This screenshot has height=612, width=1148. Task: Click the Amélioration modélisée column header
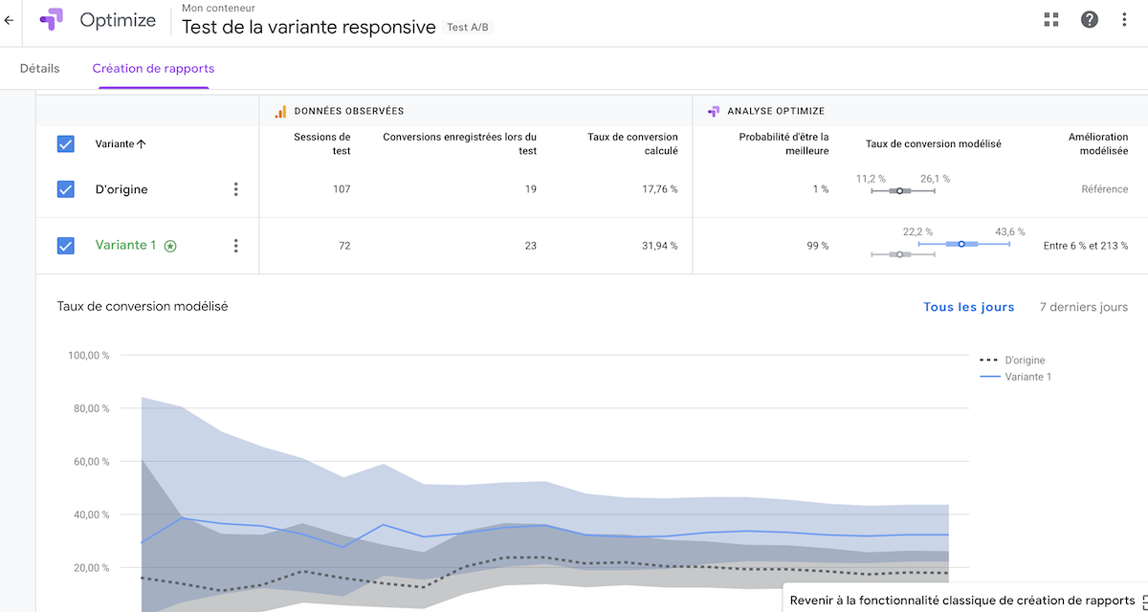1098,143
